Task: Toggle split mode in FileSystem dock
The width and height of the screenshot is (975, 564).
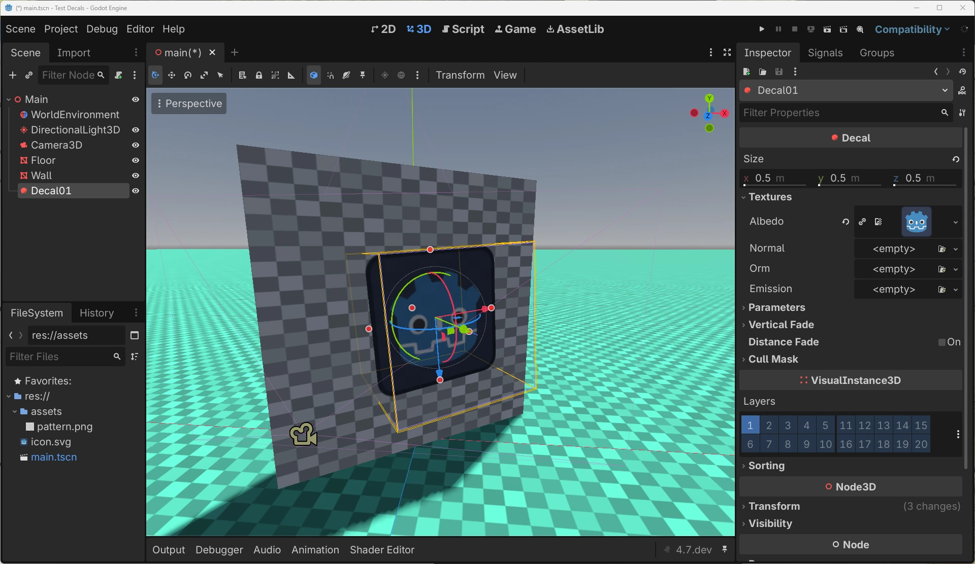Action: (135, 335)
